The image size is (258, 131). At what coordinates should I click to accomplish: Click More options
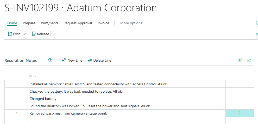pos(131,23)
